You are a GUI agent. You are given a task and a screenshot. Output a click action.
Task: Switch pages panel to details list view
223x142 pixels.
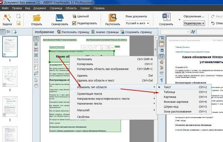(8, 32)
